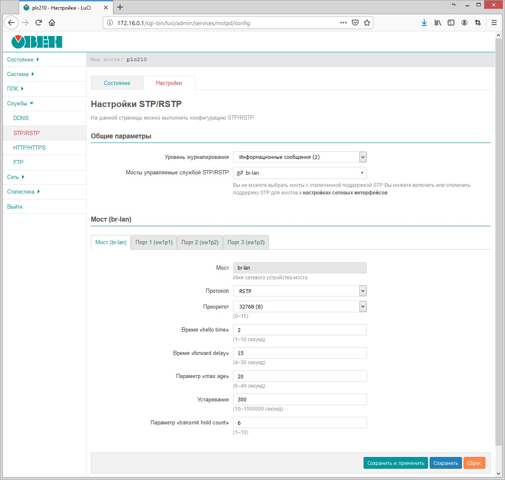Open the page actions ellipsis menu
The width and height of the screenshot is (505, 480).
[x=344, y=23]
